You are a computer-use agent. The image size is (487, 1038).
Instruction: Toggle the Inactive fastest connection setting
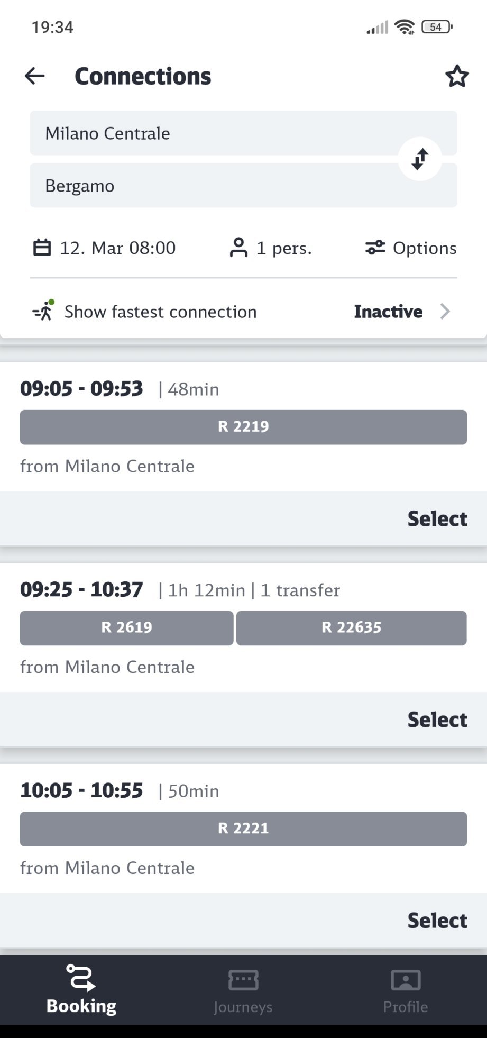coord(388,312)
